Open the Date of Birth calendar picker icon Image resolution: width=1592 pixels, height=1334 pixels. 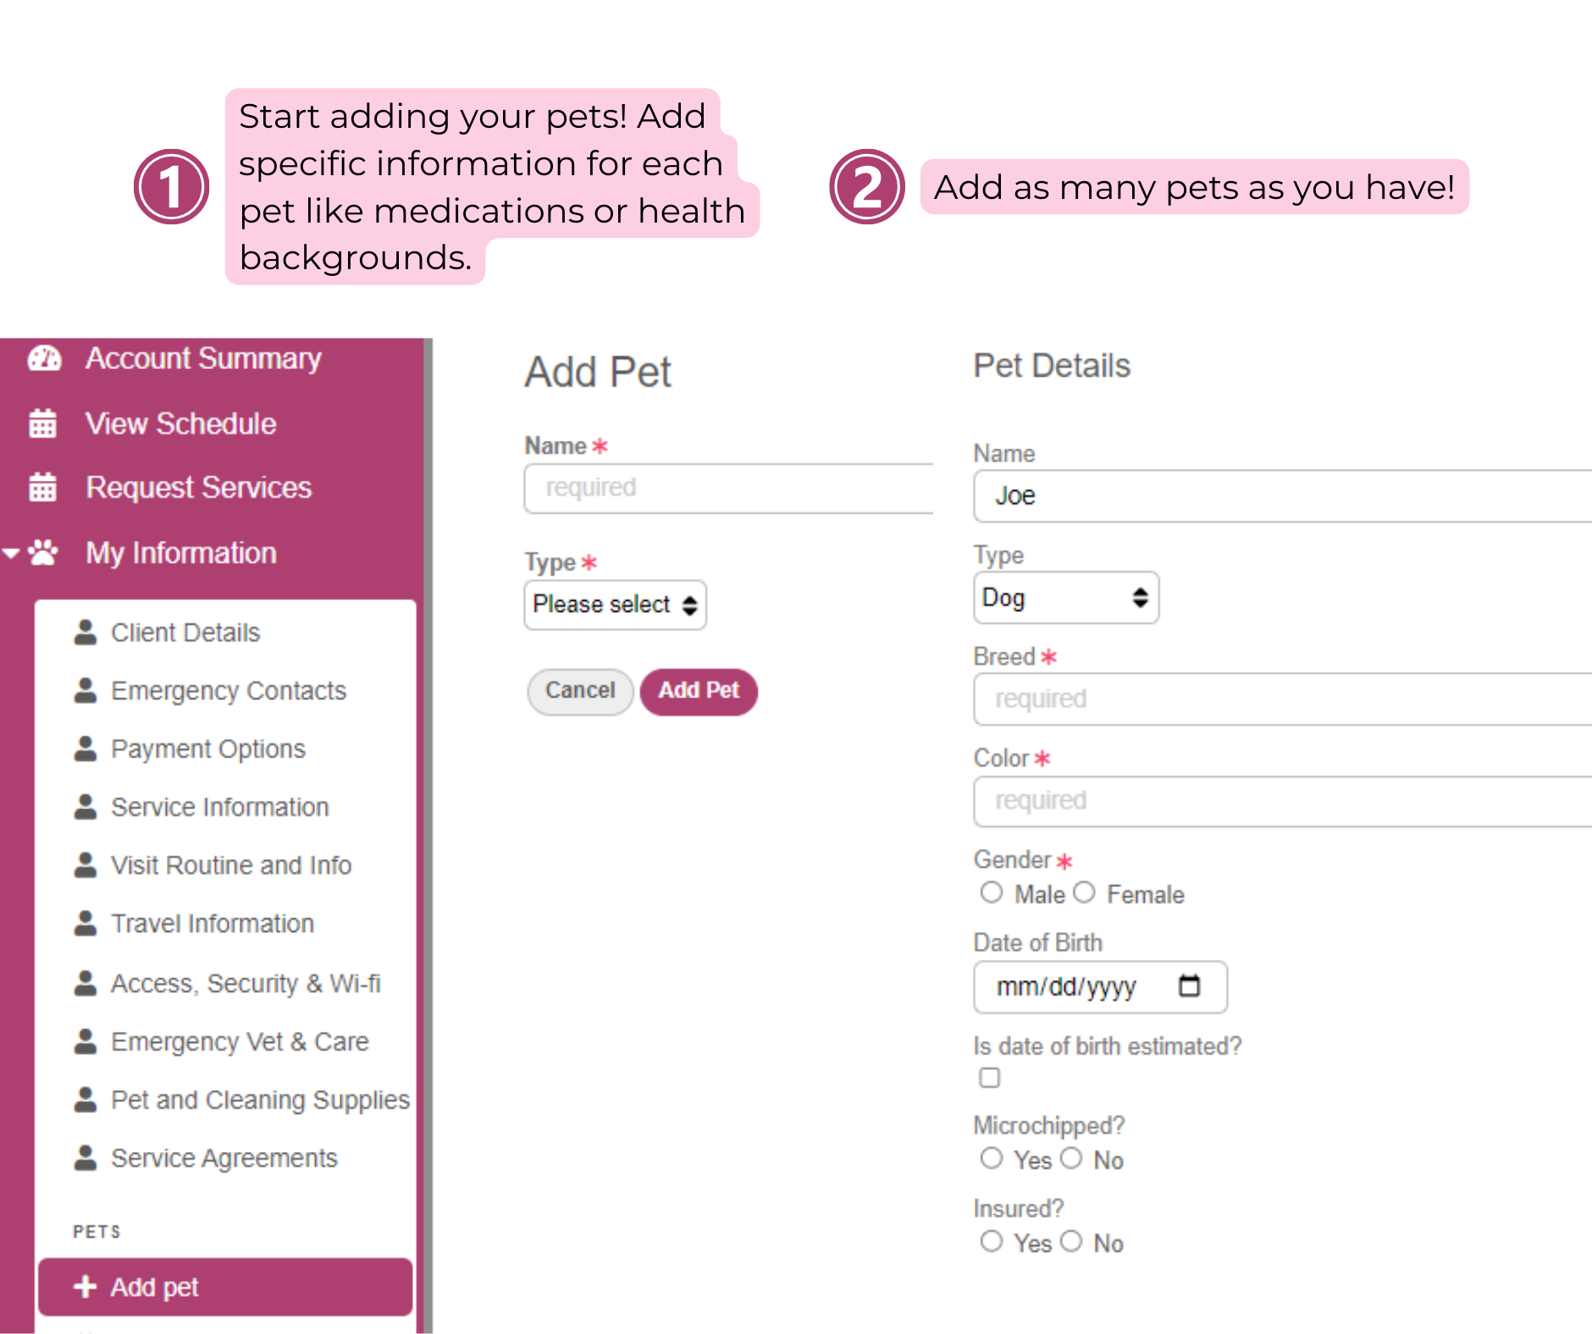[x=1190, y=985]
